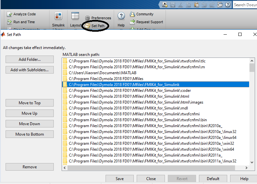Click the horizontal scrollbar thumb in path list
Image resolution: width=257 pixels, height=184 pixels.
coord(151,168)
